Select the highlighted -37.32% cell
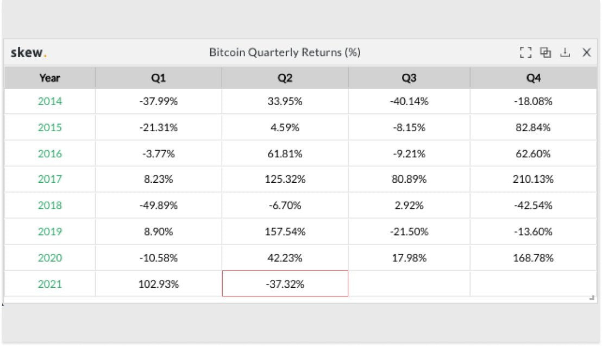Screen dimensions: 602x346 point(285,284)
